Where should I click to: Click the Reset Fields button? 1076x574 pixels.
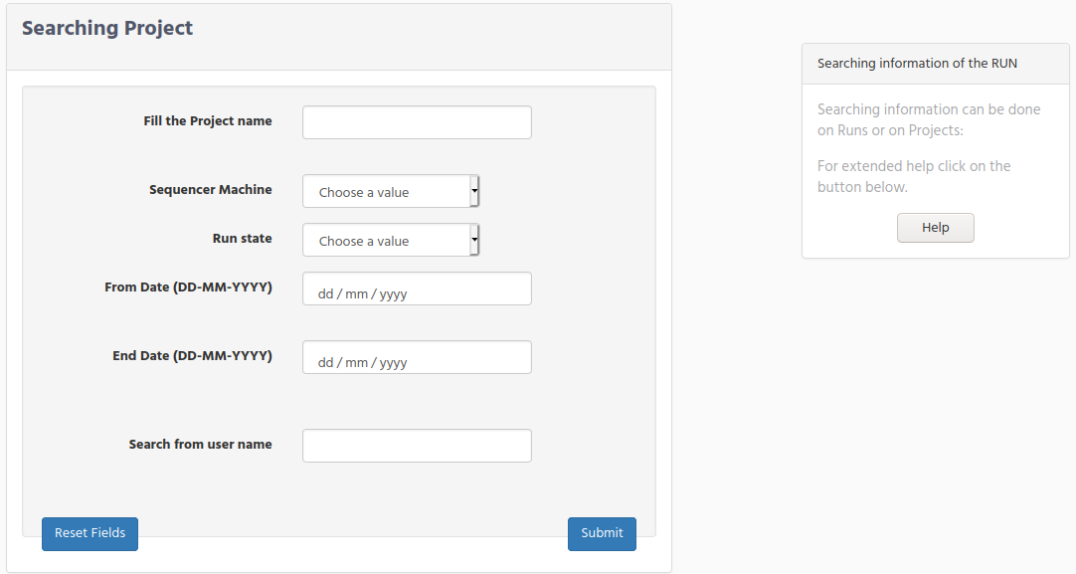pyautogui.click(x=90, y=534)
